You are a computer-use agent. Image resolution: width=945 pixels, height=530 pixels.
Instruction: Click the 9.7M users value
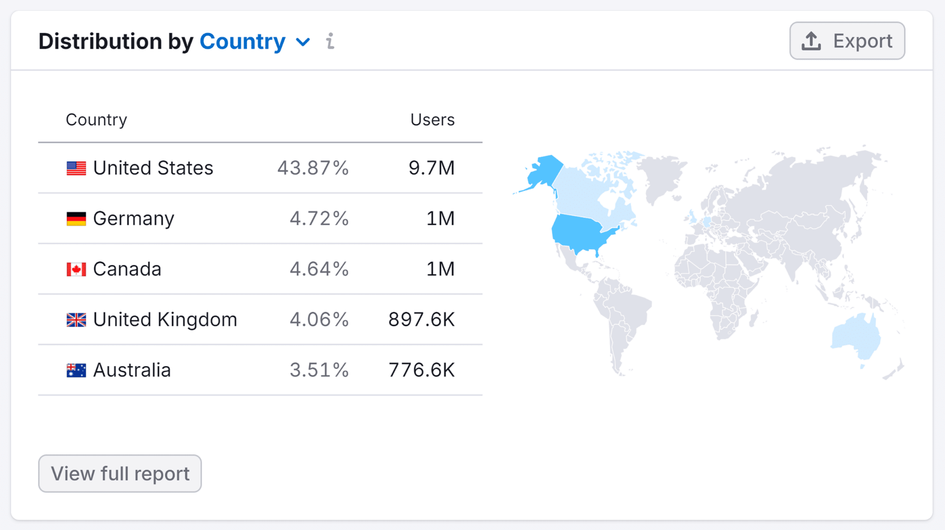point(432,168)
